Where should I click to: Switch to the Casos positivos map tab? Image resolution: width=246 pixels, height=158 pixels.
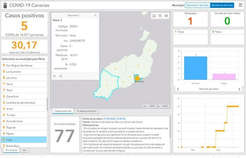click(63, 111)
